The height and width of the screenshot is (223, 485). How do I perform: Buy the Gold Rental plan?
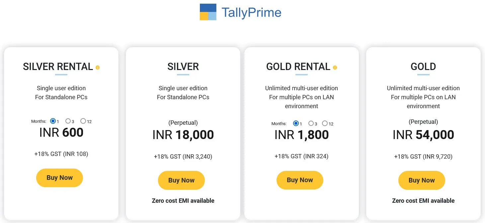pyautogui.click(x=300, y=180)
